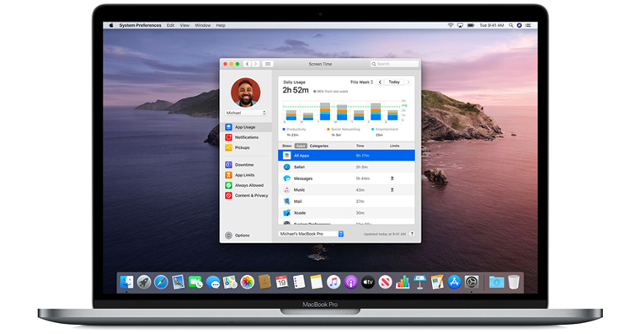Open the This Week period dropdown

click(361, 82)
